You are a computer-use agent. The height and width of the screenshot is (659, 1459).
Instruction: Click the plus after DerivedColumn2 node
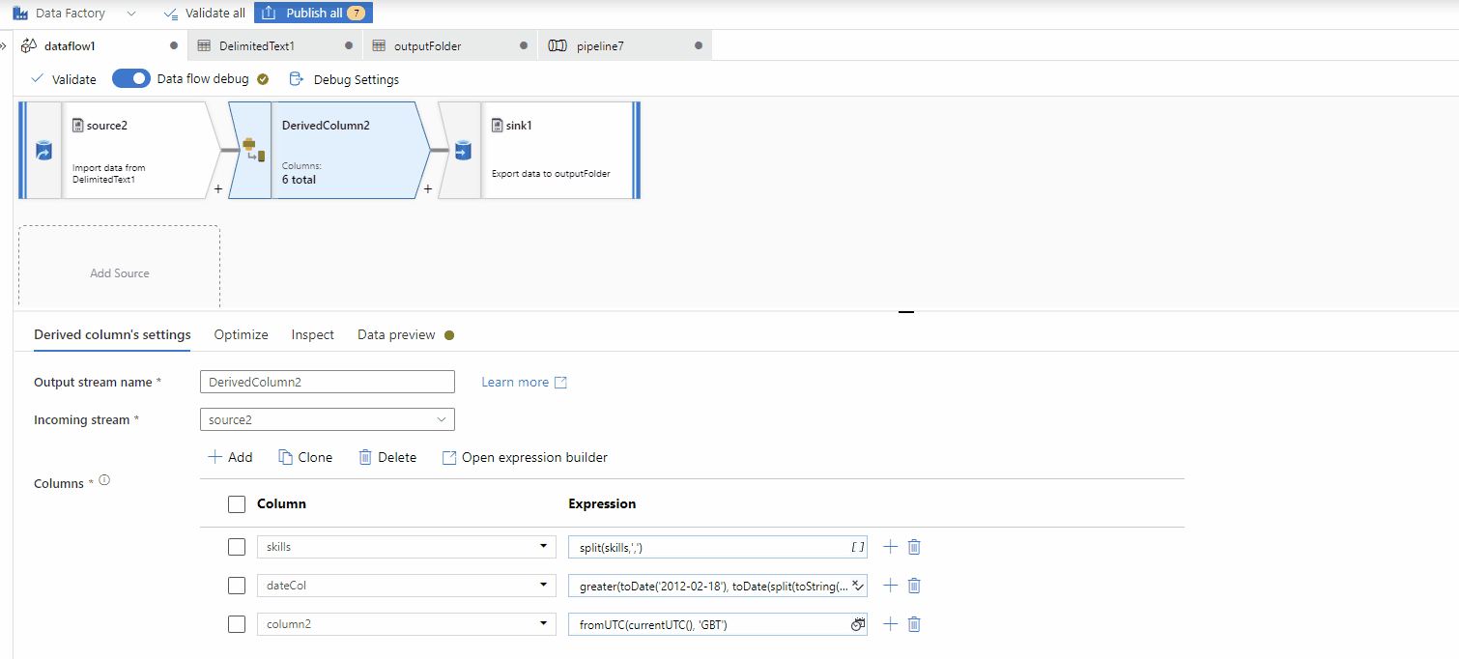coord(428,189)
